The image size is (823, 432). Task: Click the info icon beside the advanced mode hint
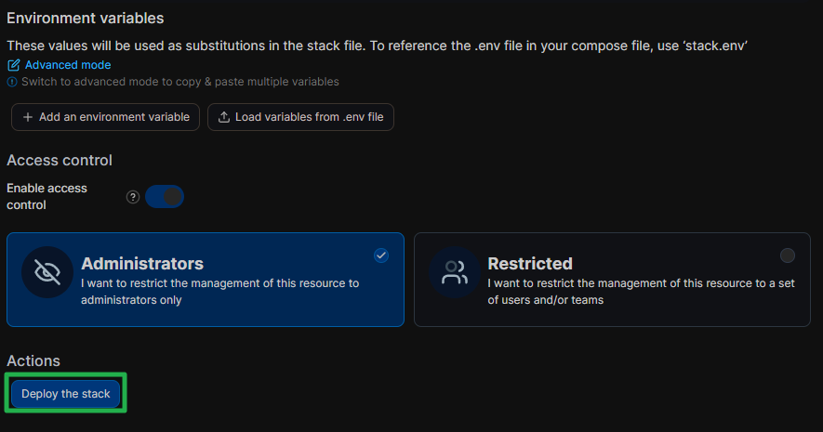12,82
